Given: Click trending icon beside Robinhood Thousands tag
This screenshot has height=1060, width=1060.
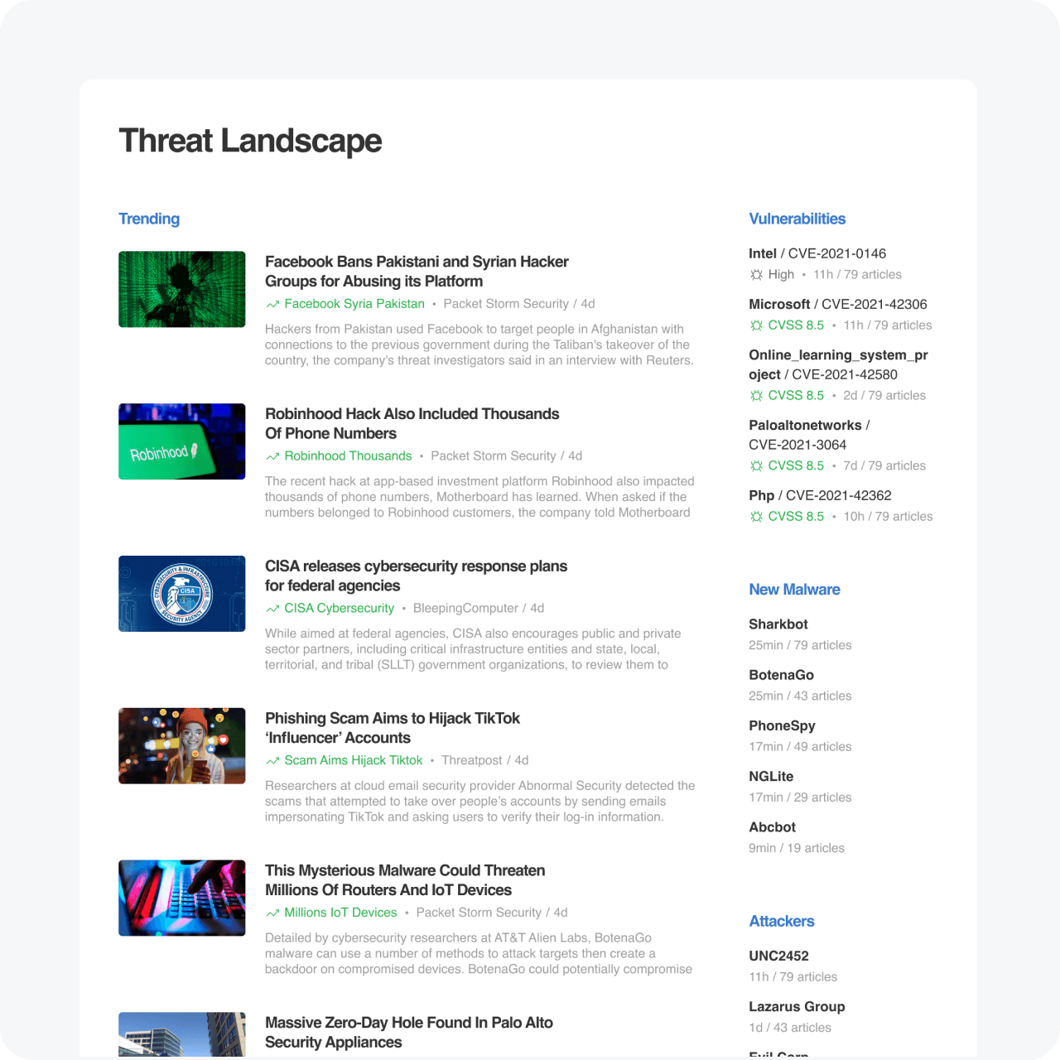Looking at the screenshot, I should point(272,457).
